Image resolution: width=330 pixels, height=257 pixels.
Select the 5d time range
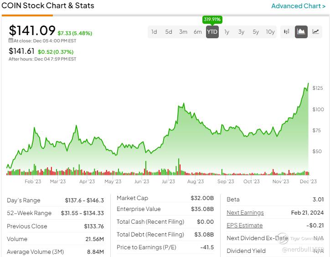(x=169, y=32)
